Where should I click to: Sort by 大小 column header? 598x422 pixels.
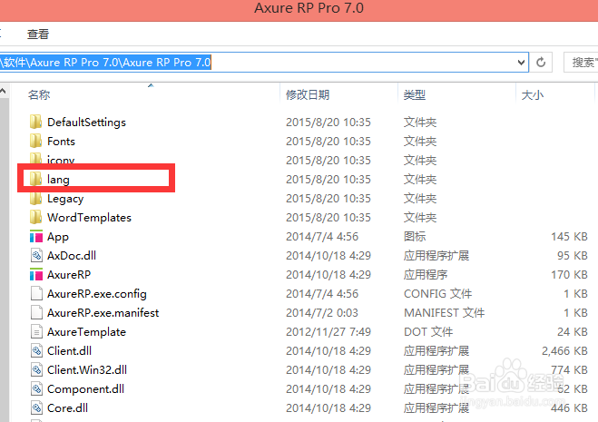click(533, 94)
